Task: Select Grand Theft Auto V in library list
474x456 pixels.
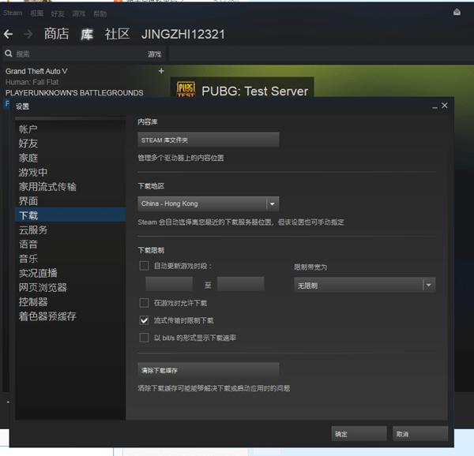Action: (36, 71)
